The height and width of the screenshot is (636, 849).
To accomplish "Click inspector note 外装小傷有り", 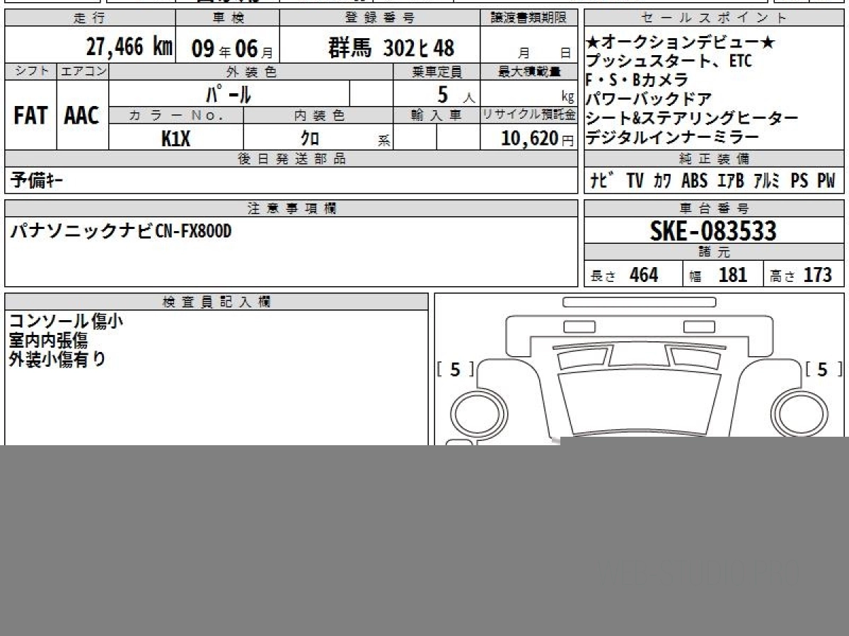I will 57,359.
